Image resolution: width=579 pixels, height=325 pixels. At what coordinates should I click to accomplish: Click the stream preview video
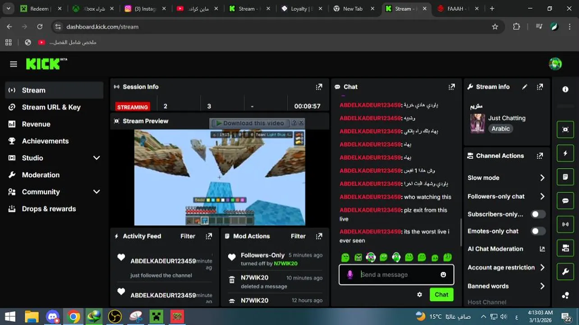pyautogui.click(x=220, y=177)
